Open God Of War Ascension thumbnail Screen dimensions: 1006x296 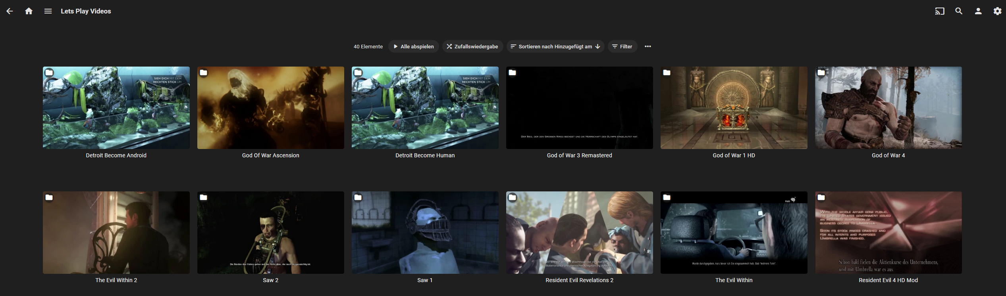(271, 108)
